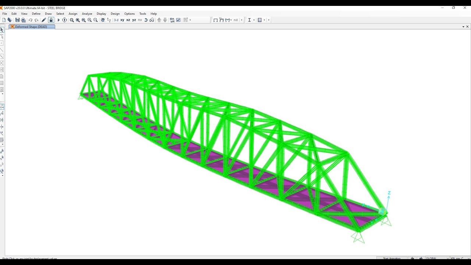471x265 pixels.
Task: Open the Analyze menu
Action: [87, 14]
